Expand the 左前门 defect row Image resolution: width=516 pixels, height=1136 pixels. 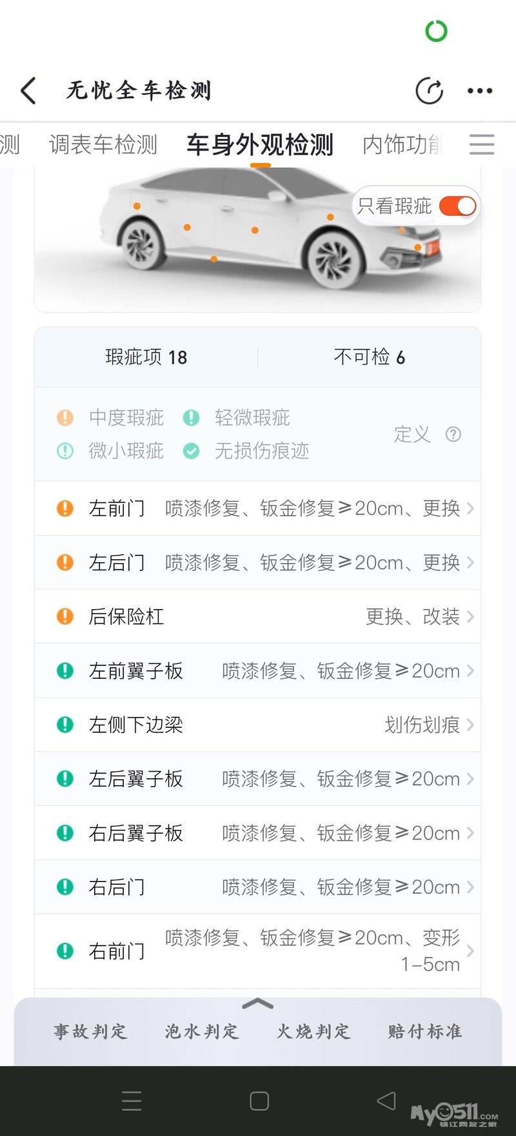point(258,508)
